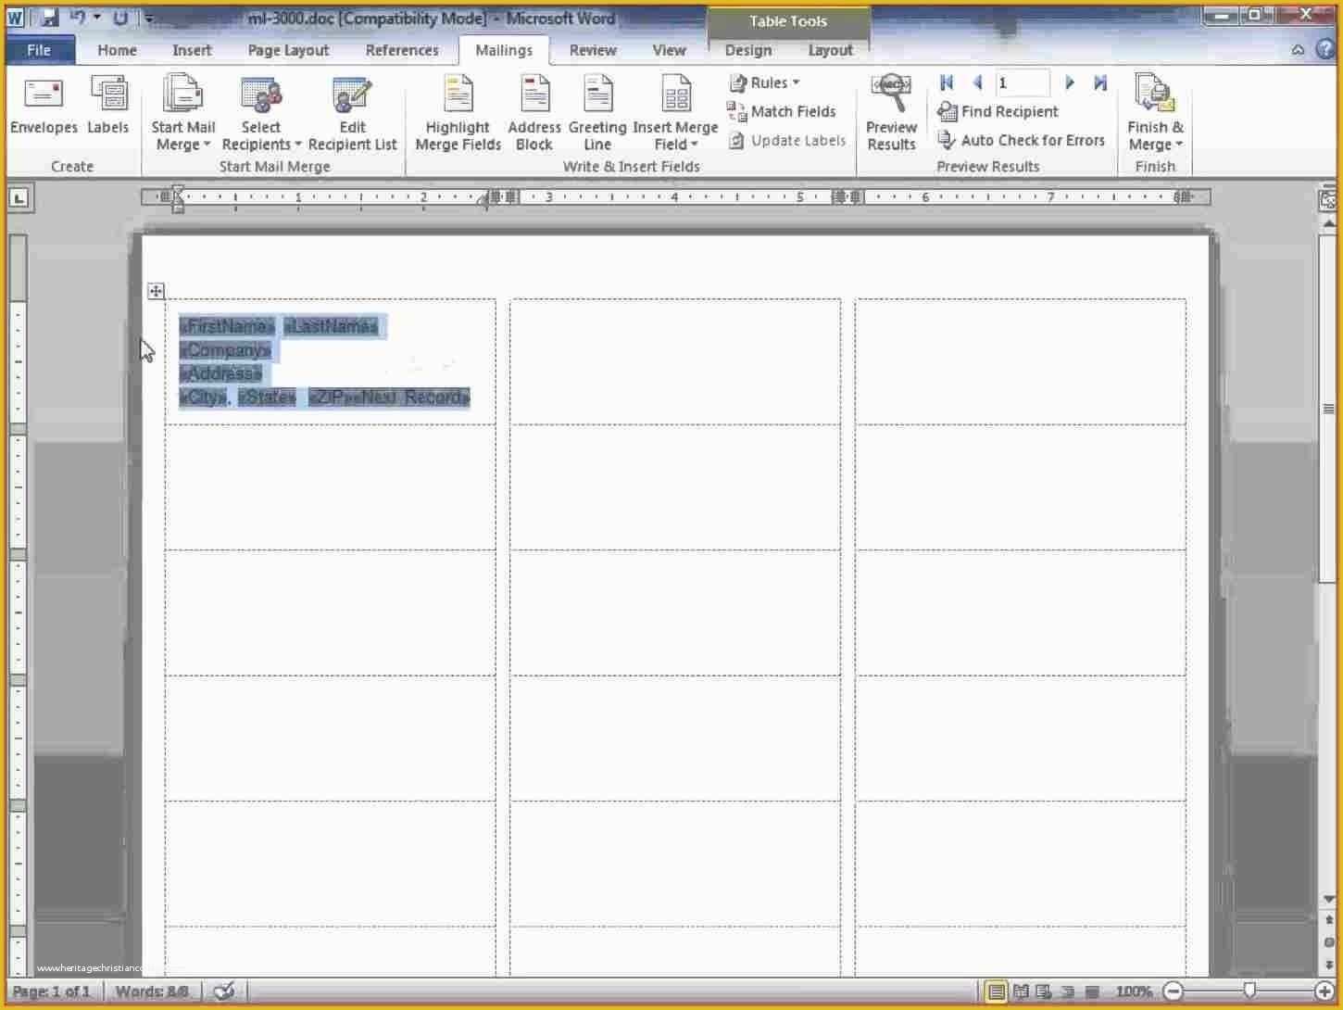Image resolution: width=1343 pixels, height=1010 pixels.
Task: Zoom in with plus button
Action: click(1325, 991)
